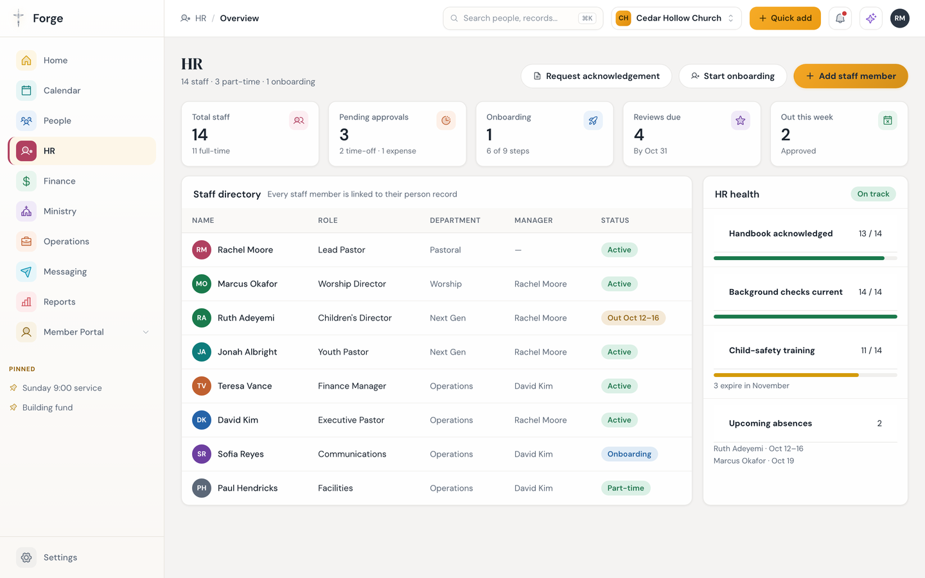The height and width of the screenshot is (578, 925).
Task: Open pinned Sunday 9:00 service
Action: click(62, 388)
